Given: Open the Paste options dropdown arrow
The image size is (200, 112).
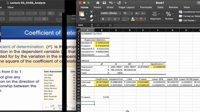Looking at the screenshot, I should coord(87,14).
